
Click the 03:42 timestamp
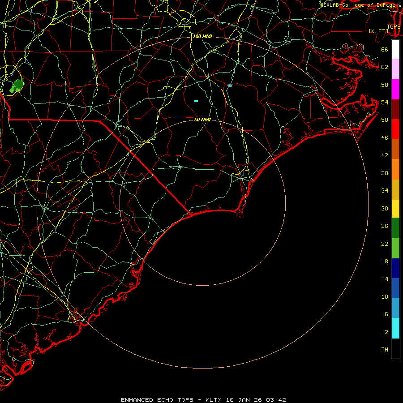(276, 400)
